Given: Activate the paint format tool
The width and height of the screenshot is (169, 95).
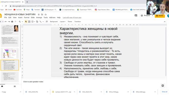Looking at the screenshot, I should tap(15, 22).
